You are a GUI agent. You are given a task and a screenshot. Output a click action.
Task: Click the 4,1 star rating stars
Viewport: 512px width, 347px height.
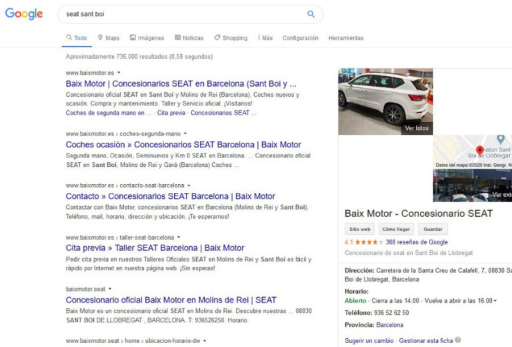369,242
